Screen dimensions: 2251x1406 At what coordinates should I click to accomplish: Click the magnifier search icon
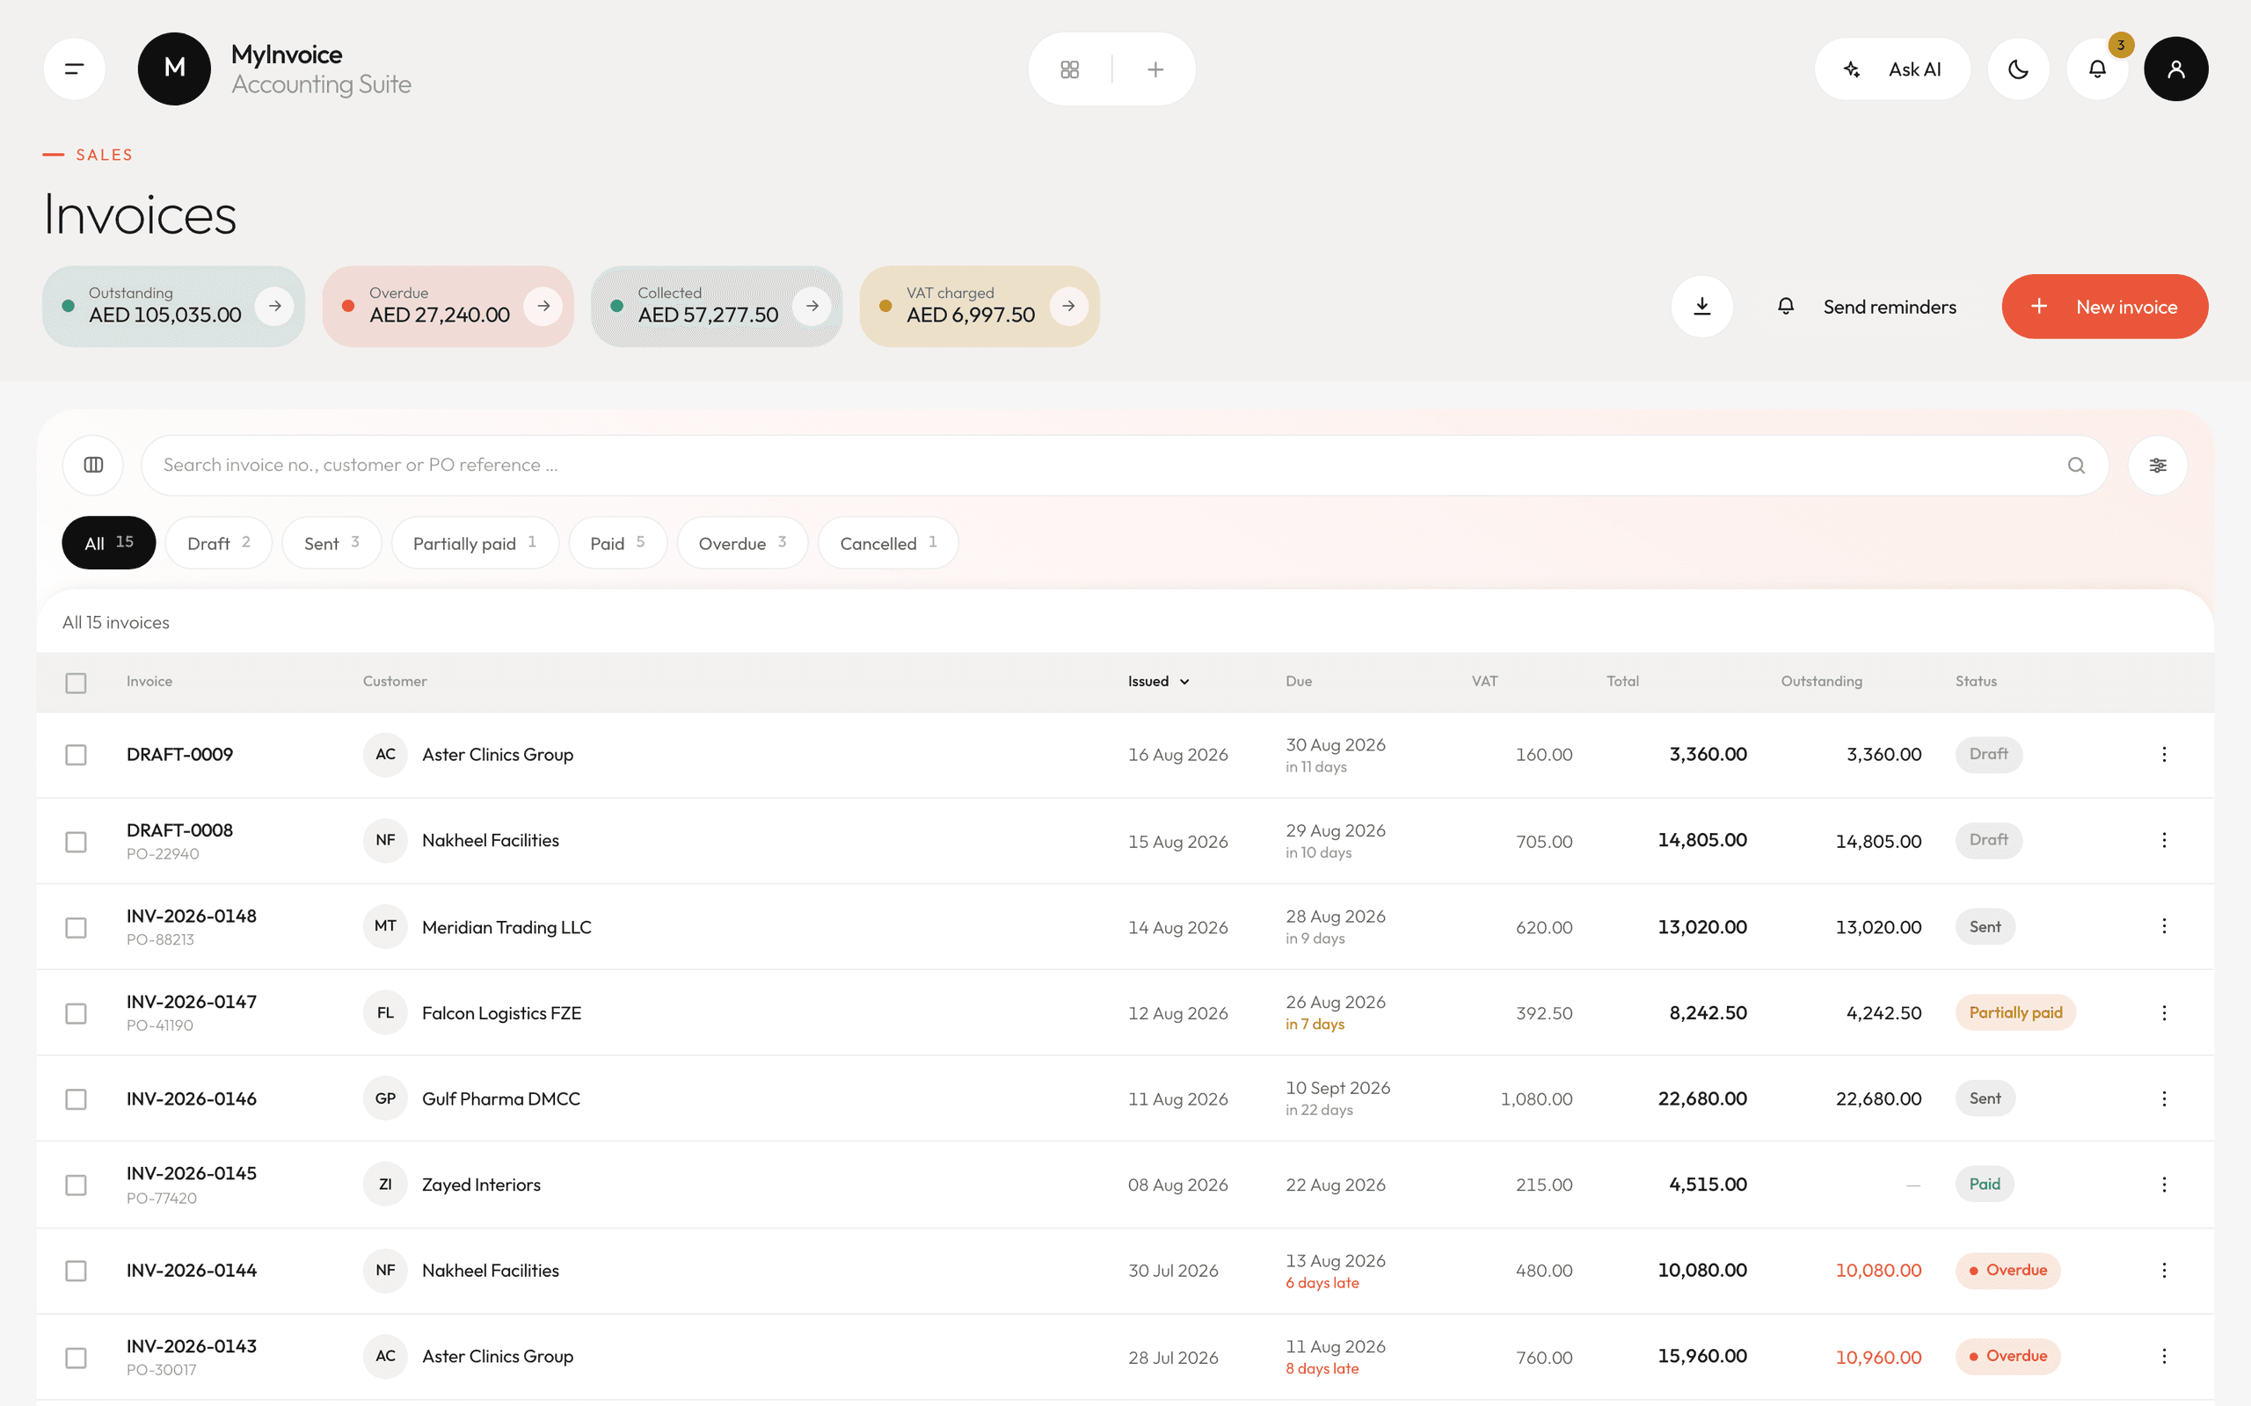point(2076,465)
